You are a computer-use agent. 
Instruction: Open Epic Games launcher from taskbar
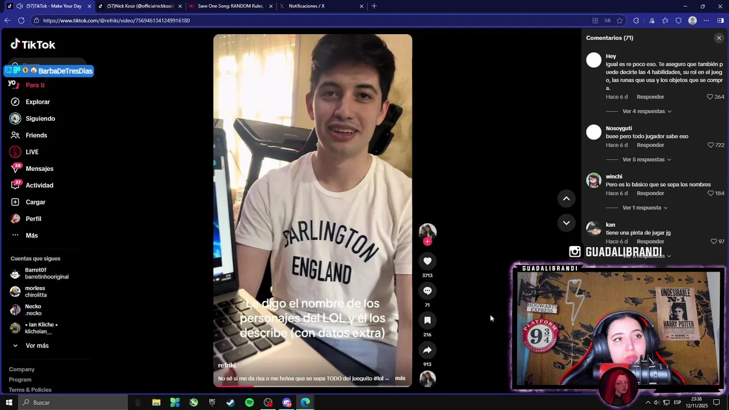click(x=212, y=403)
